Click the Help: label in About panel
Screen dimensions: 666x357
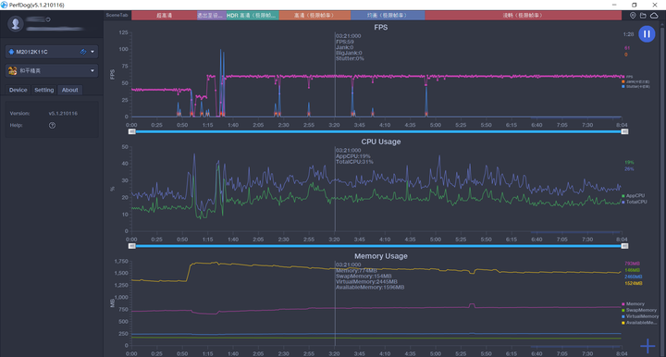tap(16, 125)
